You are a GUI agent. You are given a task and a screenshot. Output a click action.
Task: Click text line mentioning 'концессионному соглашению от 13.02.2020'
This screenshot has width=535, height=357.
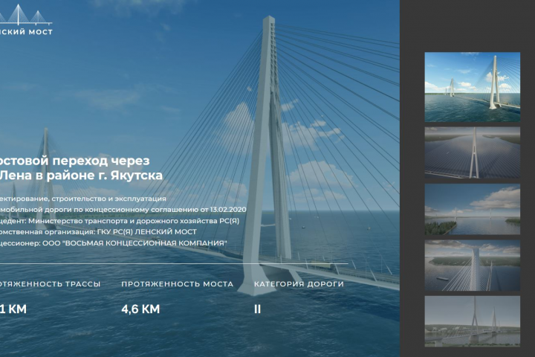[x=123, y=210]
